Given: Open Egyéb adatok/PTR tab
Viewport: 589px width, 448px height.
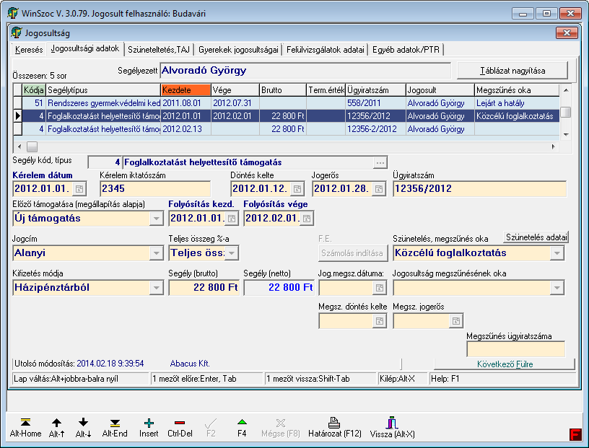Looking at the screenshot, I should click(406, 50).
